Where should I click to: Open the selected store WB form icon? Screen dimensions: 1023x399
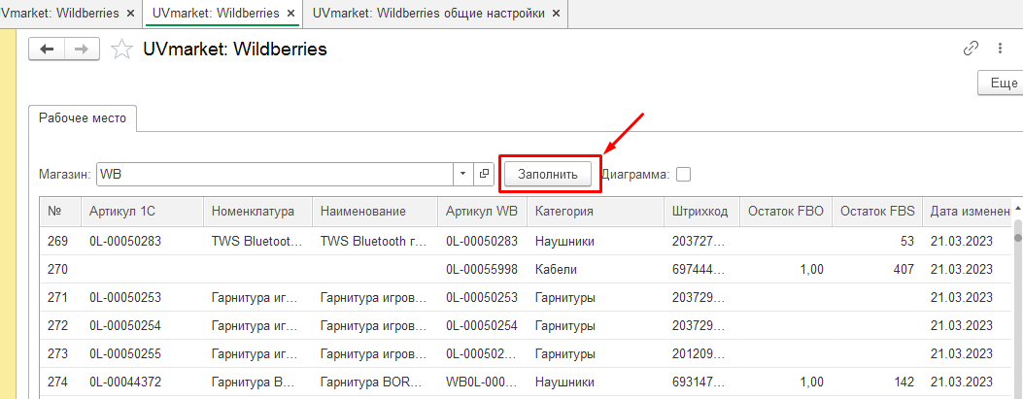click(484, 174)
